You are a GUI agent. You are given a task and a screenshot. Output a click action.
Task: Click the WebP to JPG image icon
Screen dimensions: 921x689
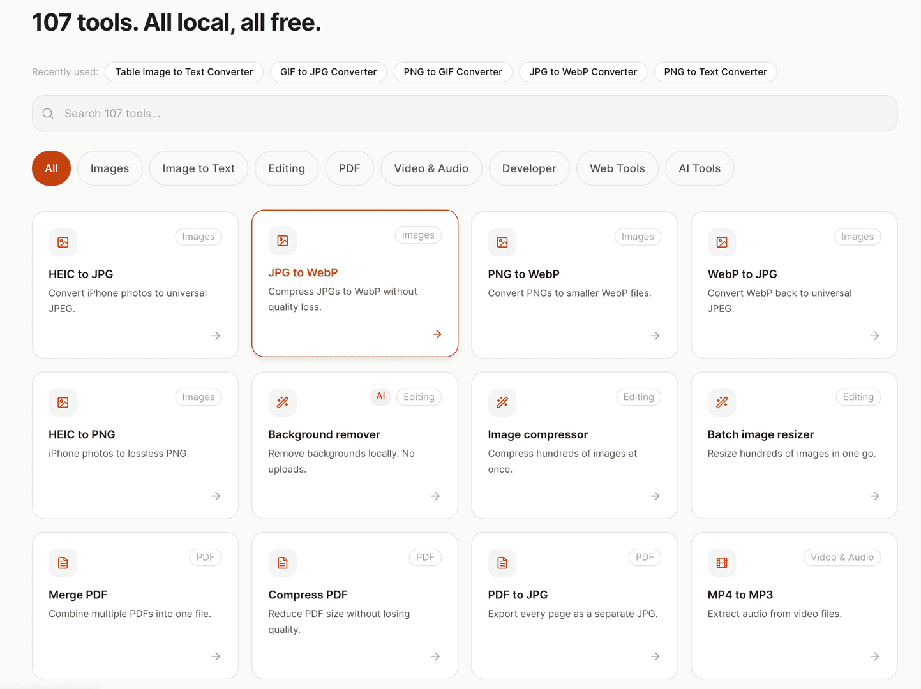coord(722,242)
